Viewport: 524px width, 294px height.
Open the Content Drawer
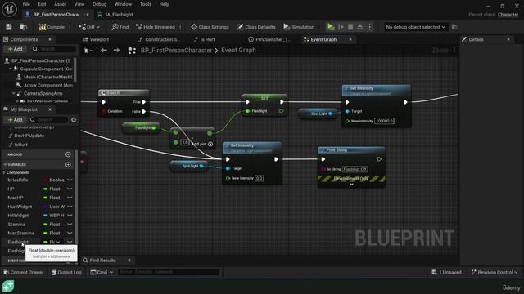[24, 272]
